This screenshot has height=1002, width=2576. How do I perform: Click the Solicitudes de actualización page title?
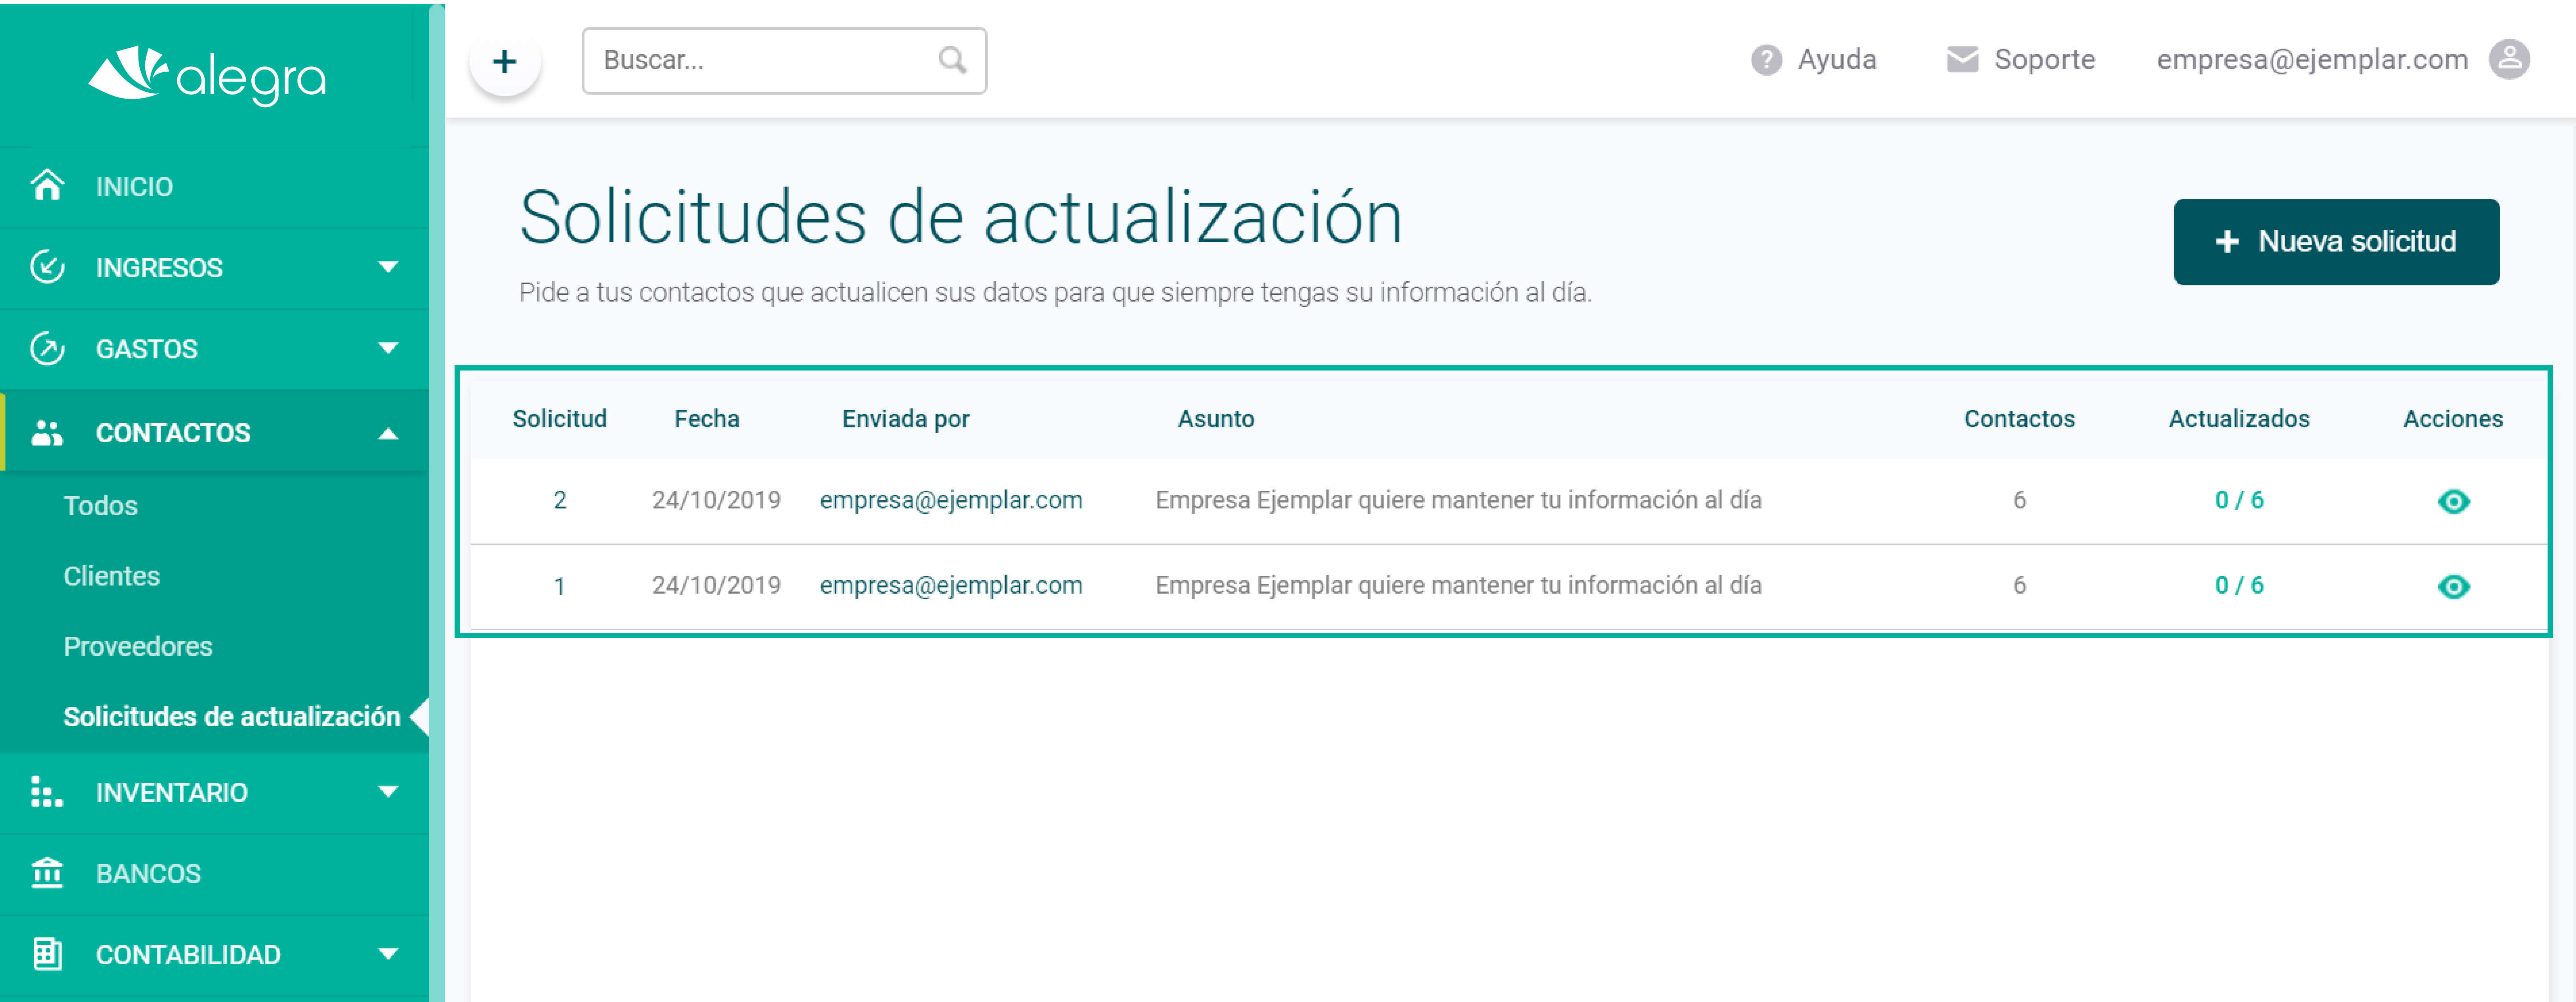[961, 218]
